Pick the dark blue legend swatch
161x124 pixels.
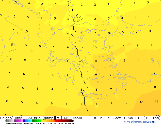24,121
